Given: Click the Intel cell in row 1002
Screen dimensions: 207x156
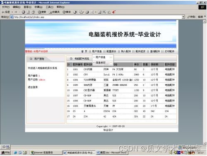Looking at the screenshot, I should coord(106,75).
